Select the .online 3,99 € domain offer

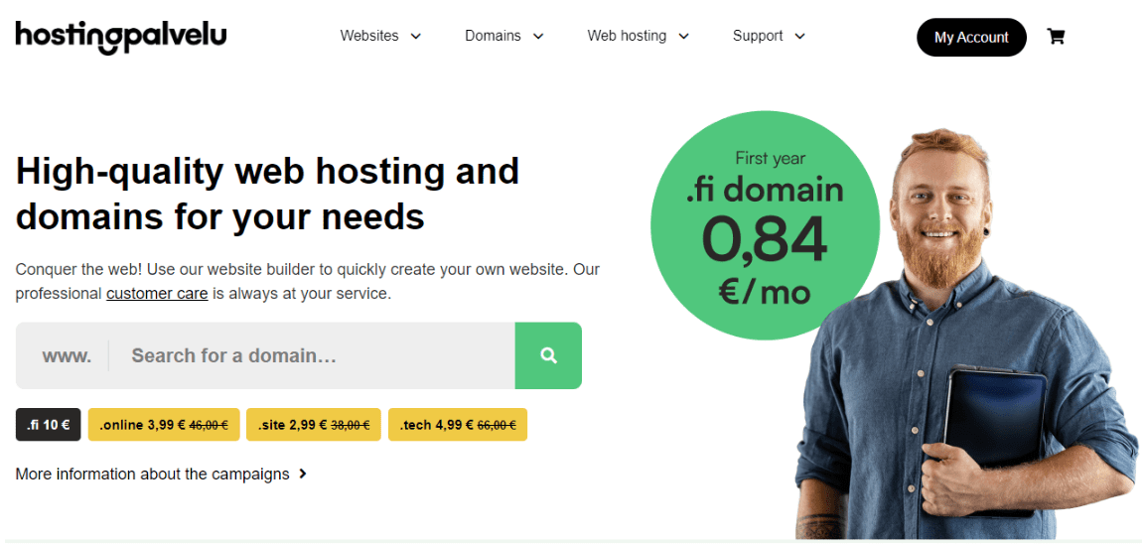(164, 425)
